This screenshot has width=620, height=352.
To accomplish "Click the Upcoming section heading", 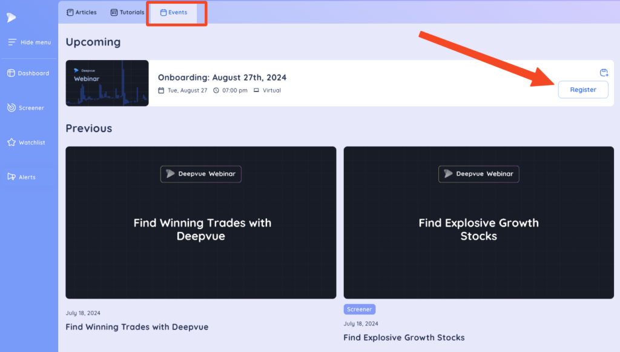I will 93,42.
